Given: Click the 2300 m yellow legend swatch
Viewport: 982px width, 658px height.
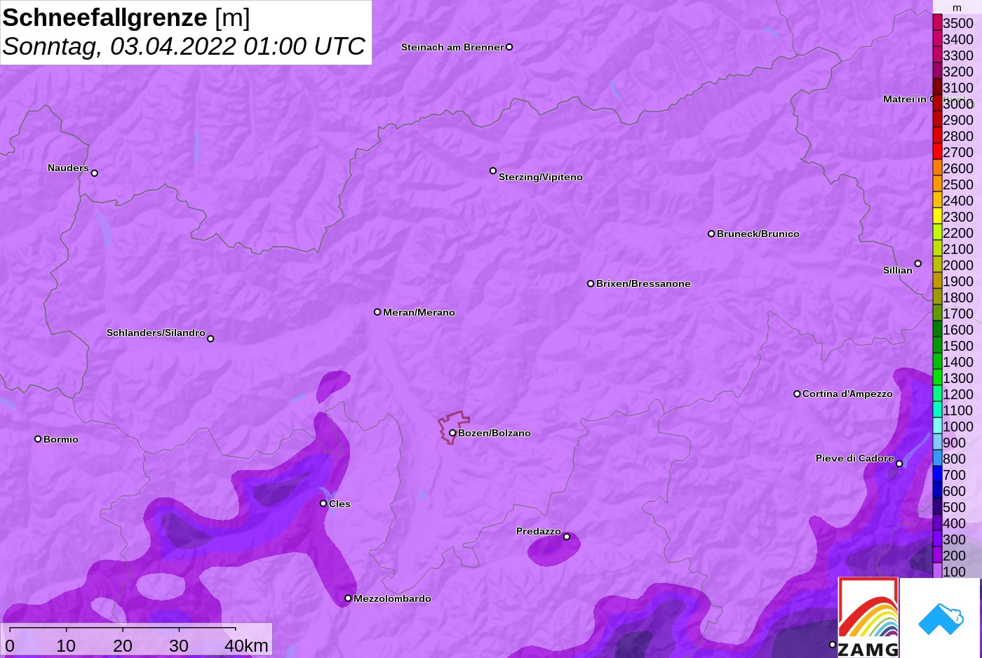Looking at the screenshot, I should coord(937,216).
